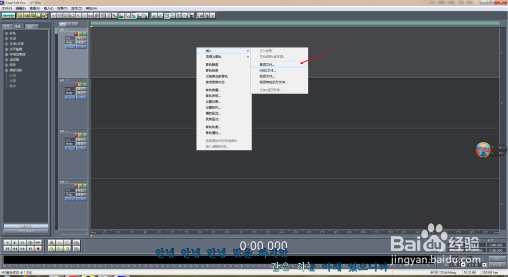508x277 pixels.
Task: Choose 视频文件... in the insert submenu
Action: click(279, 77)
